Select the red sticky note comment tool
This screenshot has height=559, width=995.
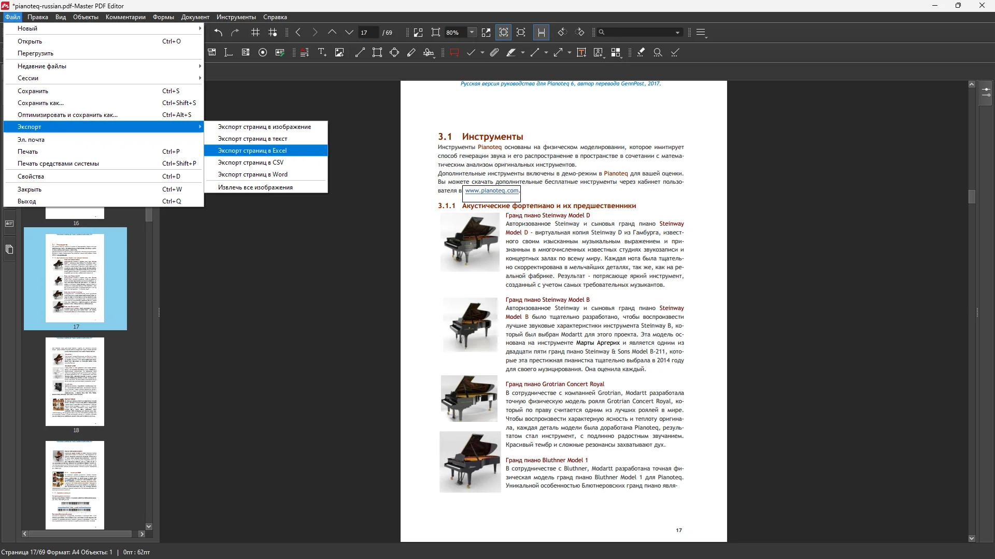tap(454, 52)
